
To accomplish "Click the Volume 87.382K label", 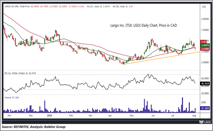I will click(x=12, y=98).
